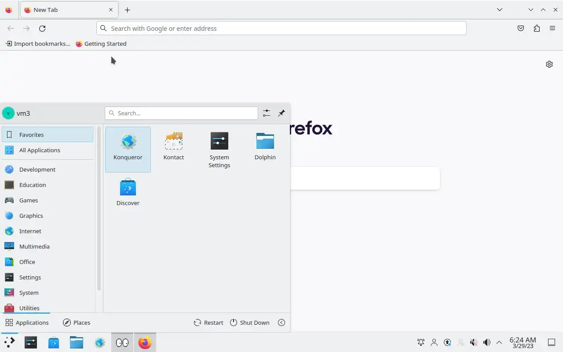This screenshot has width=563, height=352.
Task: Open application launcher configure options icon
Action: (x=267, y=113)
